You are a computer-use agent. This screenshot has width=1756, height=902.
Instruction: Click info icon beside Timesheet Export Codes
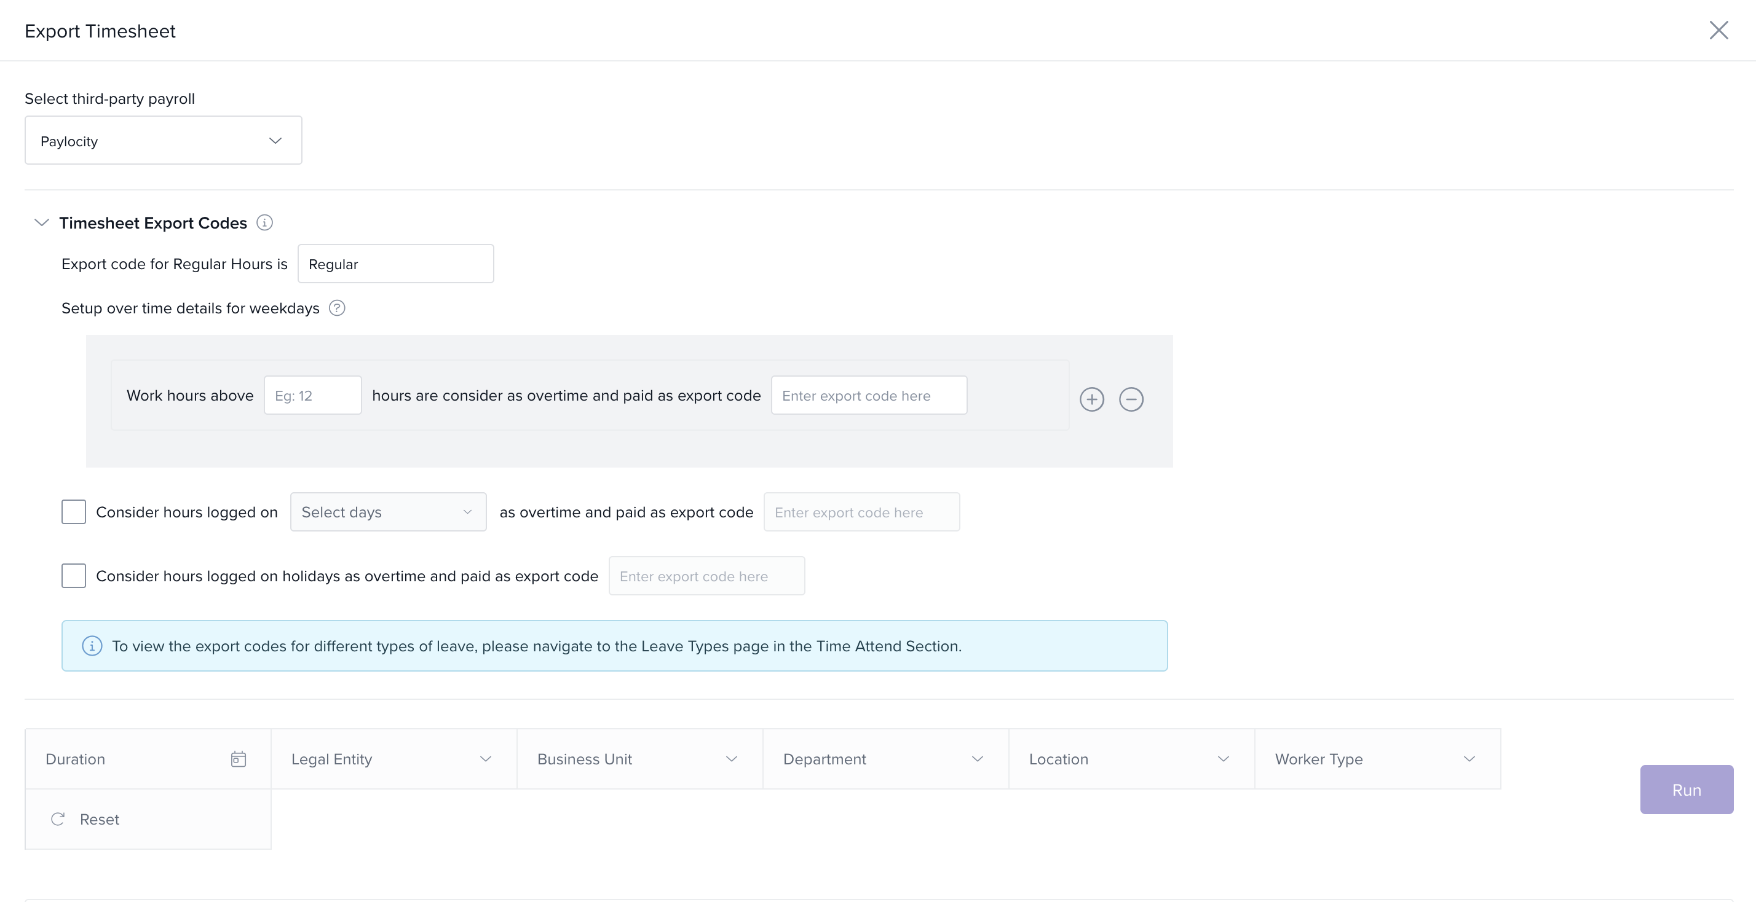coord(264,223)
